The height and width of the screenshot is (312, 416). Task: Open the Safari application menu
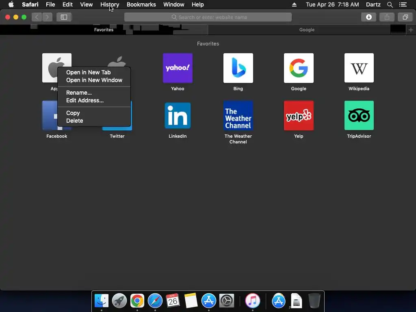coord(30,4)
